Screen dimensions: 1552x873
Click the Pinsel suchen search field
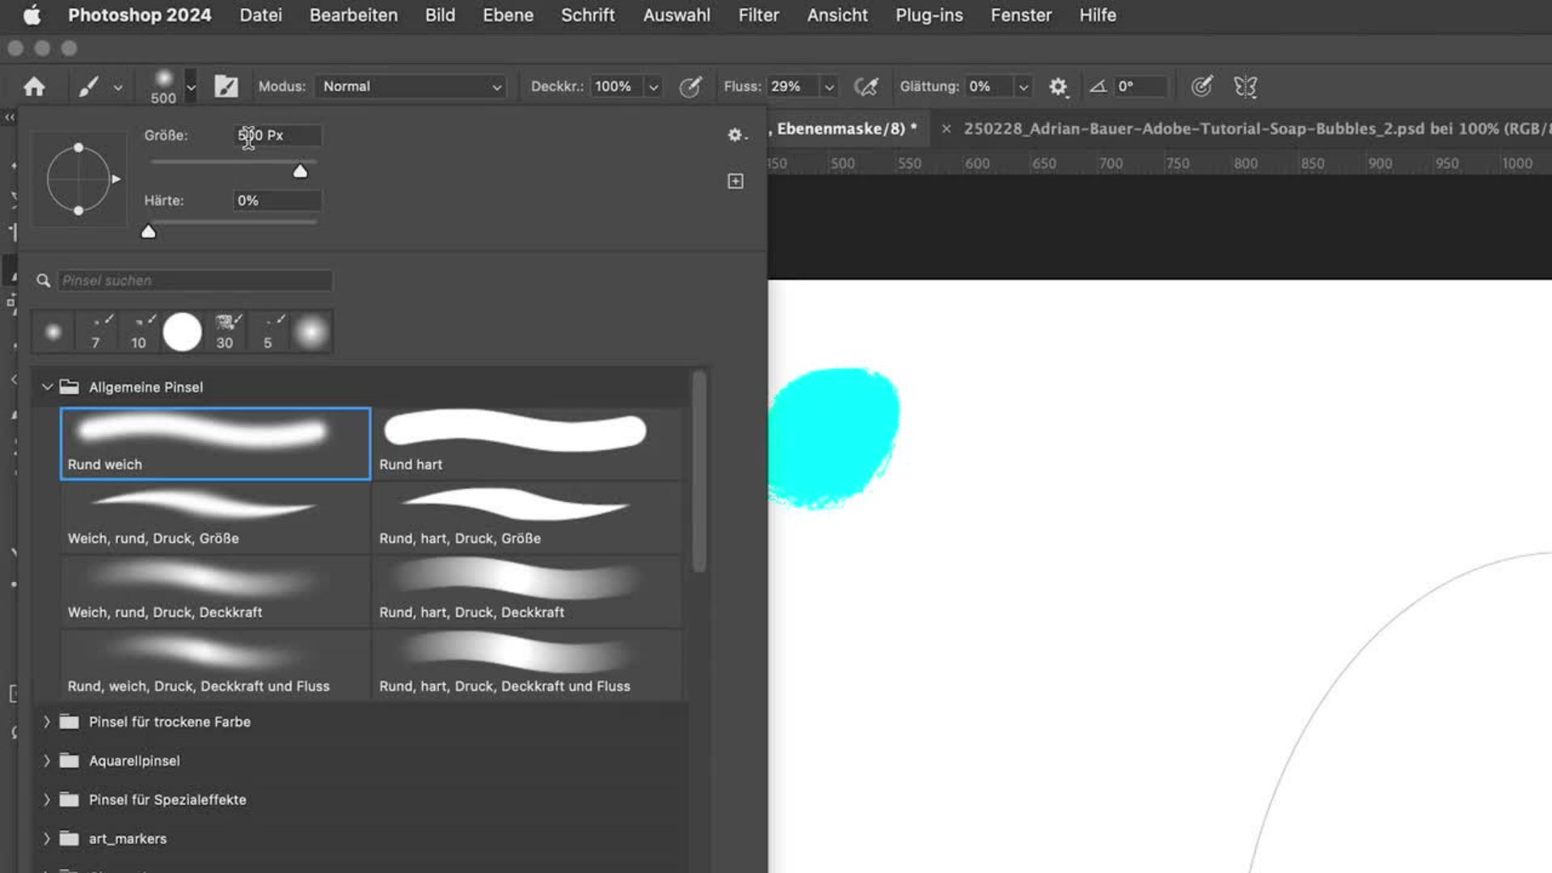pyautogui.click(x=194, y=280)
